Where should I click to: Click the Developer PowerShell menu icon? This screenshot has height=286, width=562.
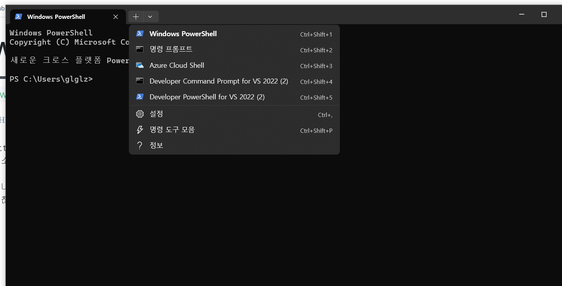click(140, 97)
